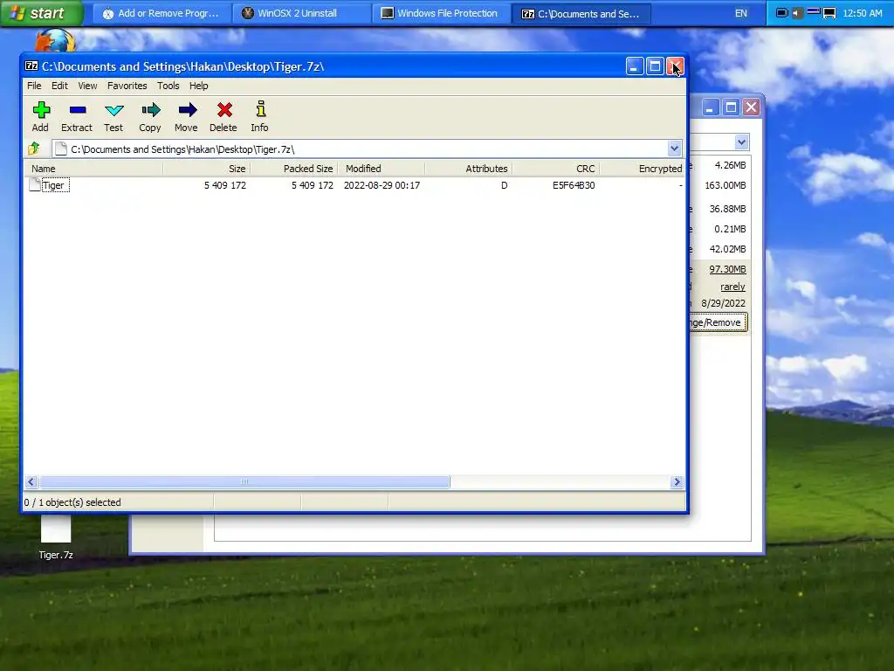This screenshot has width=894, height=671.
Task: Open the Help menu
Action: click(x=198, y=86)
